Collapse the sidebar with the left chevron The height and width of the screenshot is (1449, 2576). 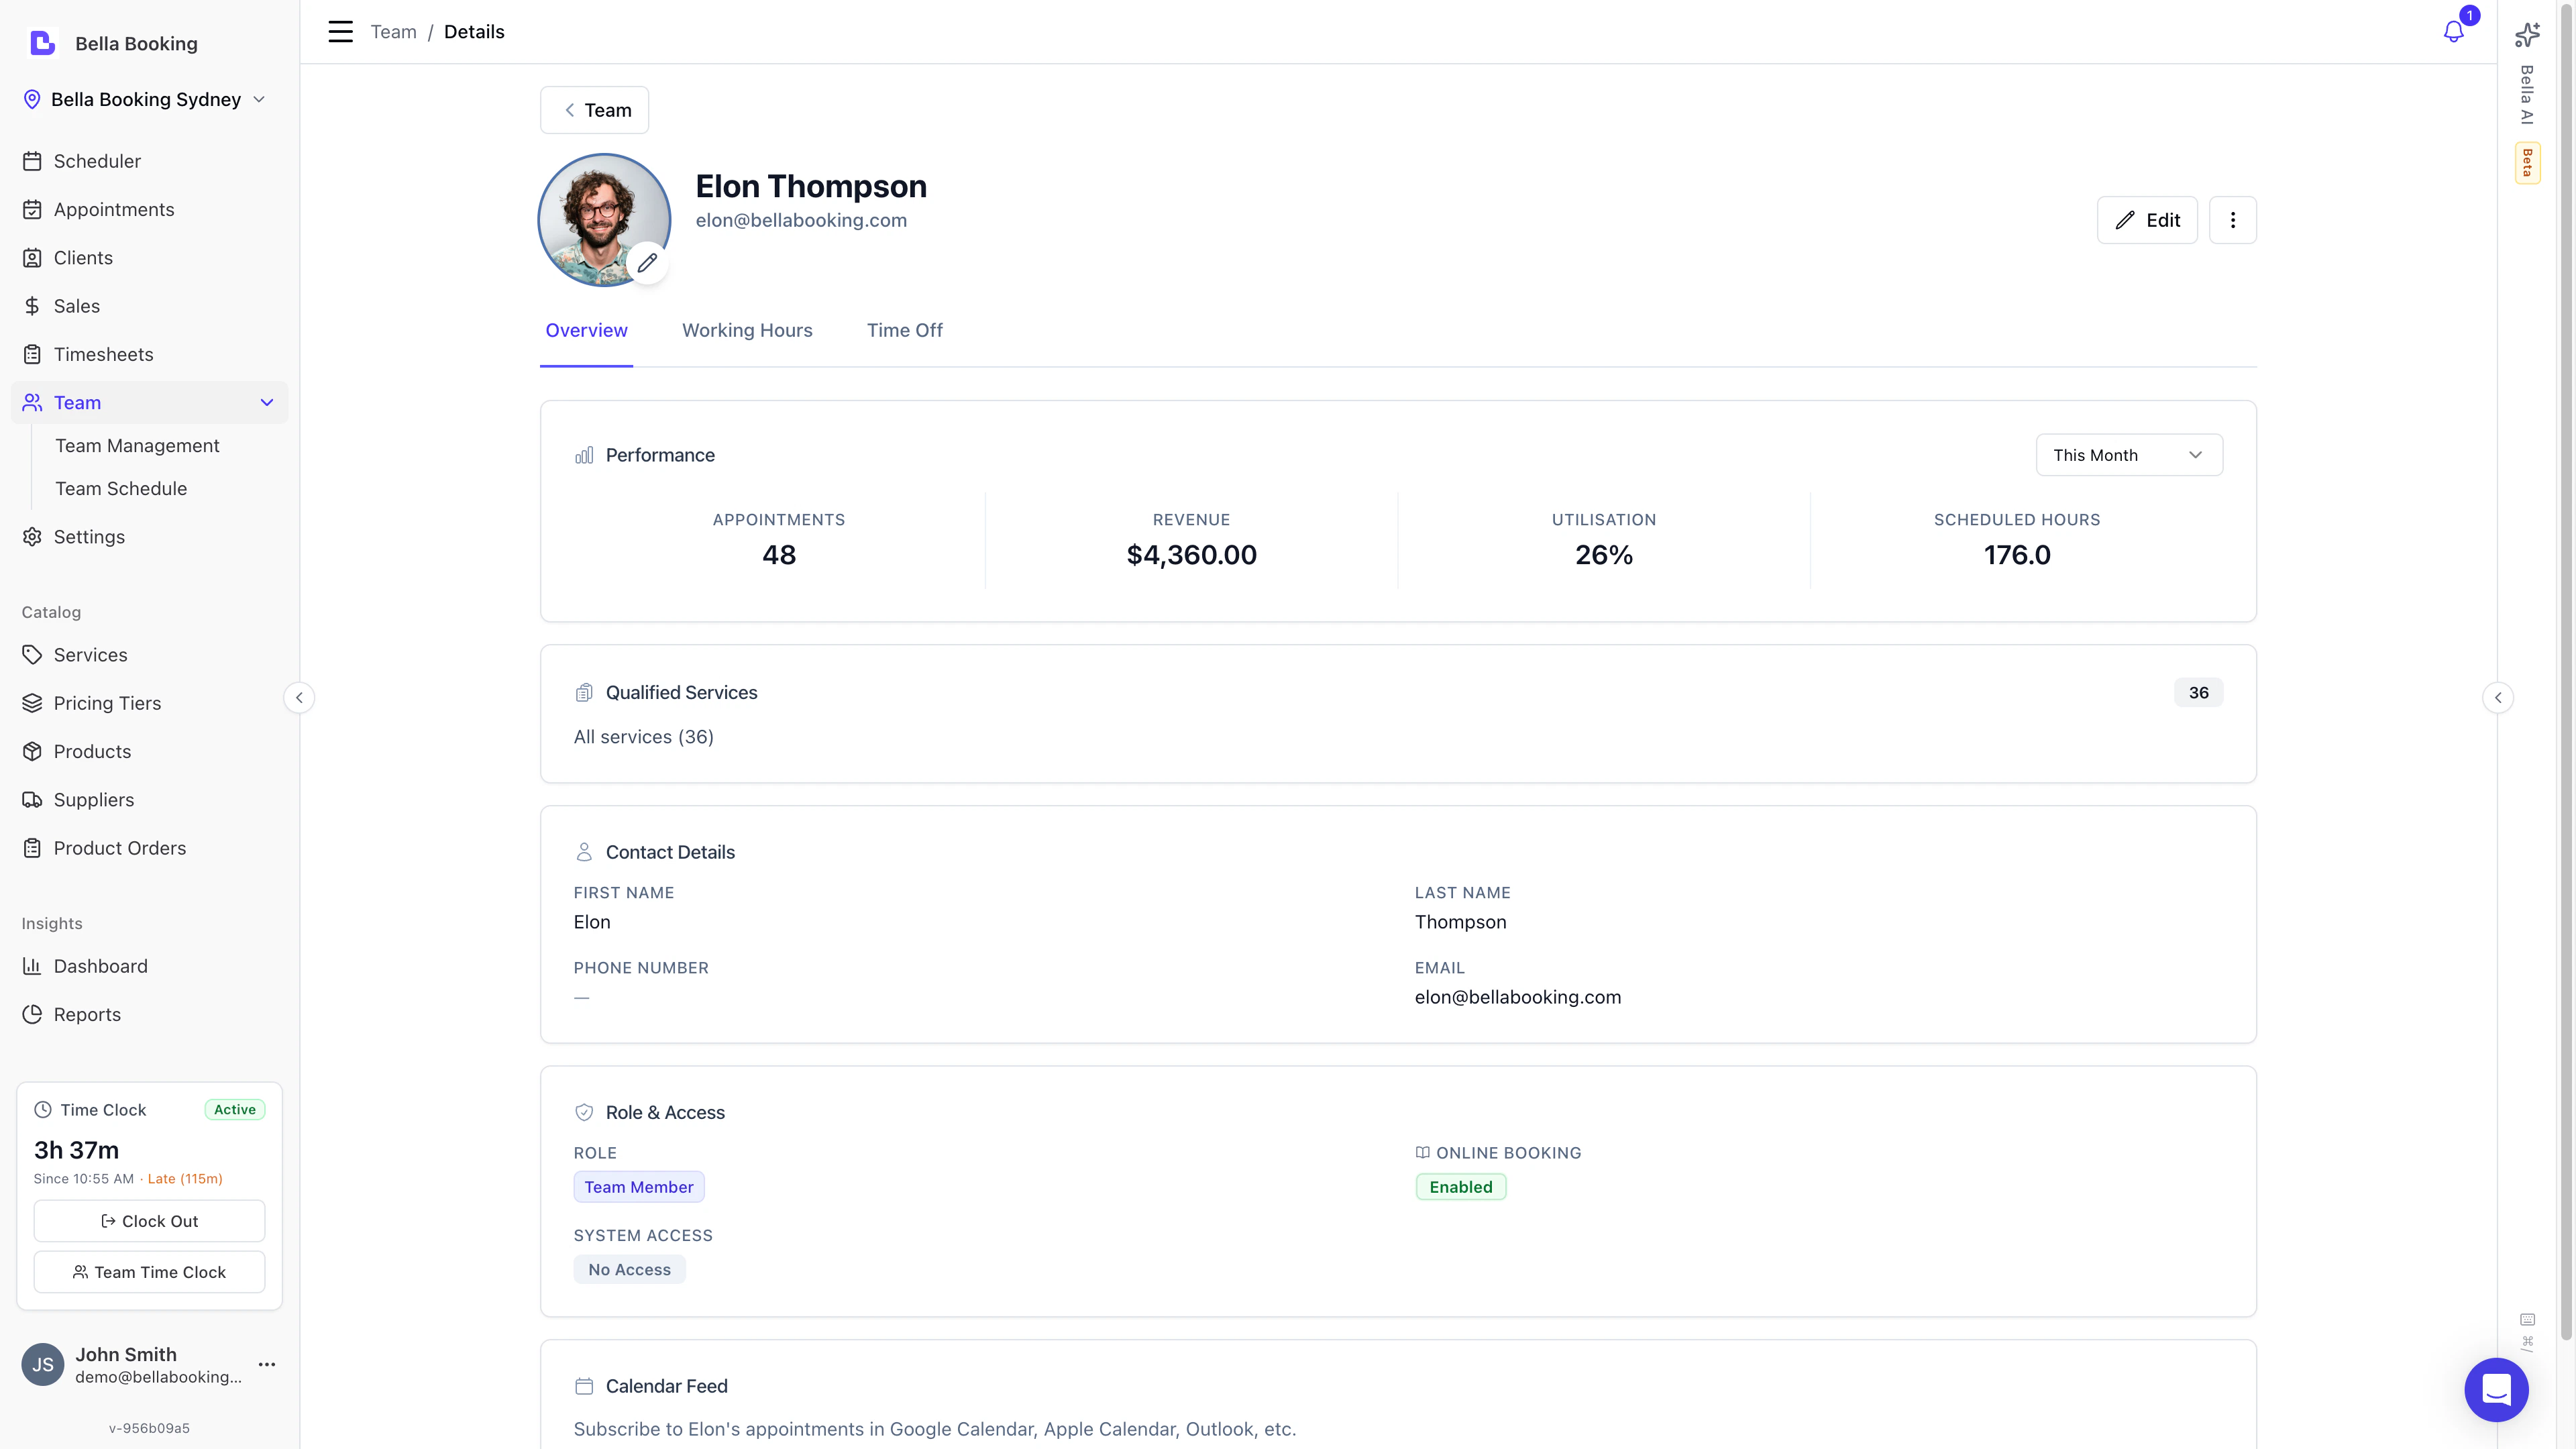299,697
